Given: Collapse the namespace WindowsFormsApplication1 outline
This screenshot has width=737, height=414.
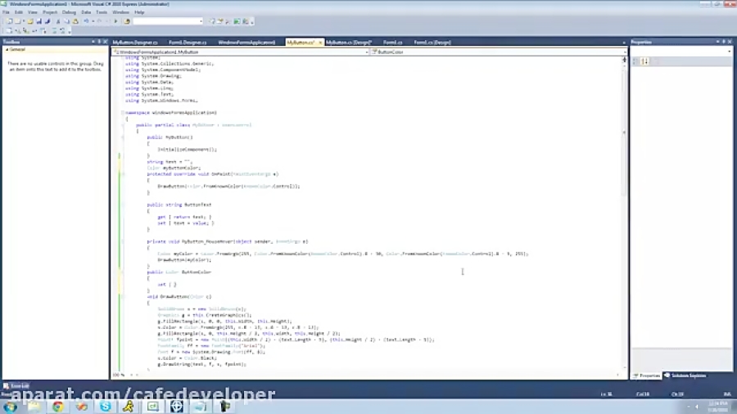Looking at the screenshot, I should 123,113.
